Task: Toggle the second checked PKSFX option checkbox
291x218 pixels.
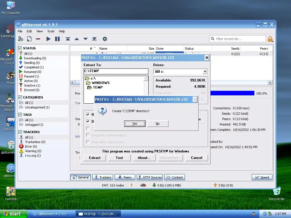Action: 88,121
